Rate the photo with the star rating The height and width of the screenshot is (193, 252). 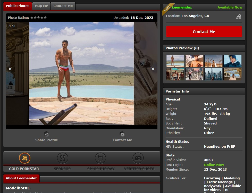pyautogui.click(x=39, y=18)
